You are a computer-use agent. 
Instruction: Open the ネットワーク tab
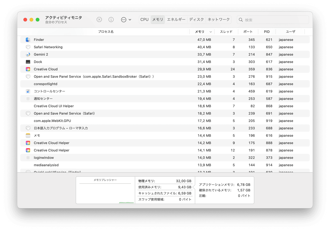tap(218, 19)
